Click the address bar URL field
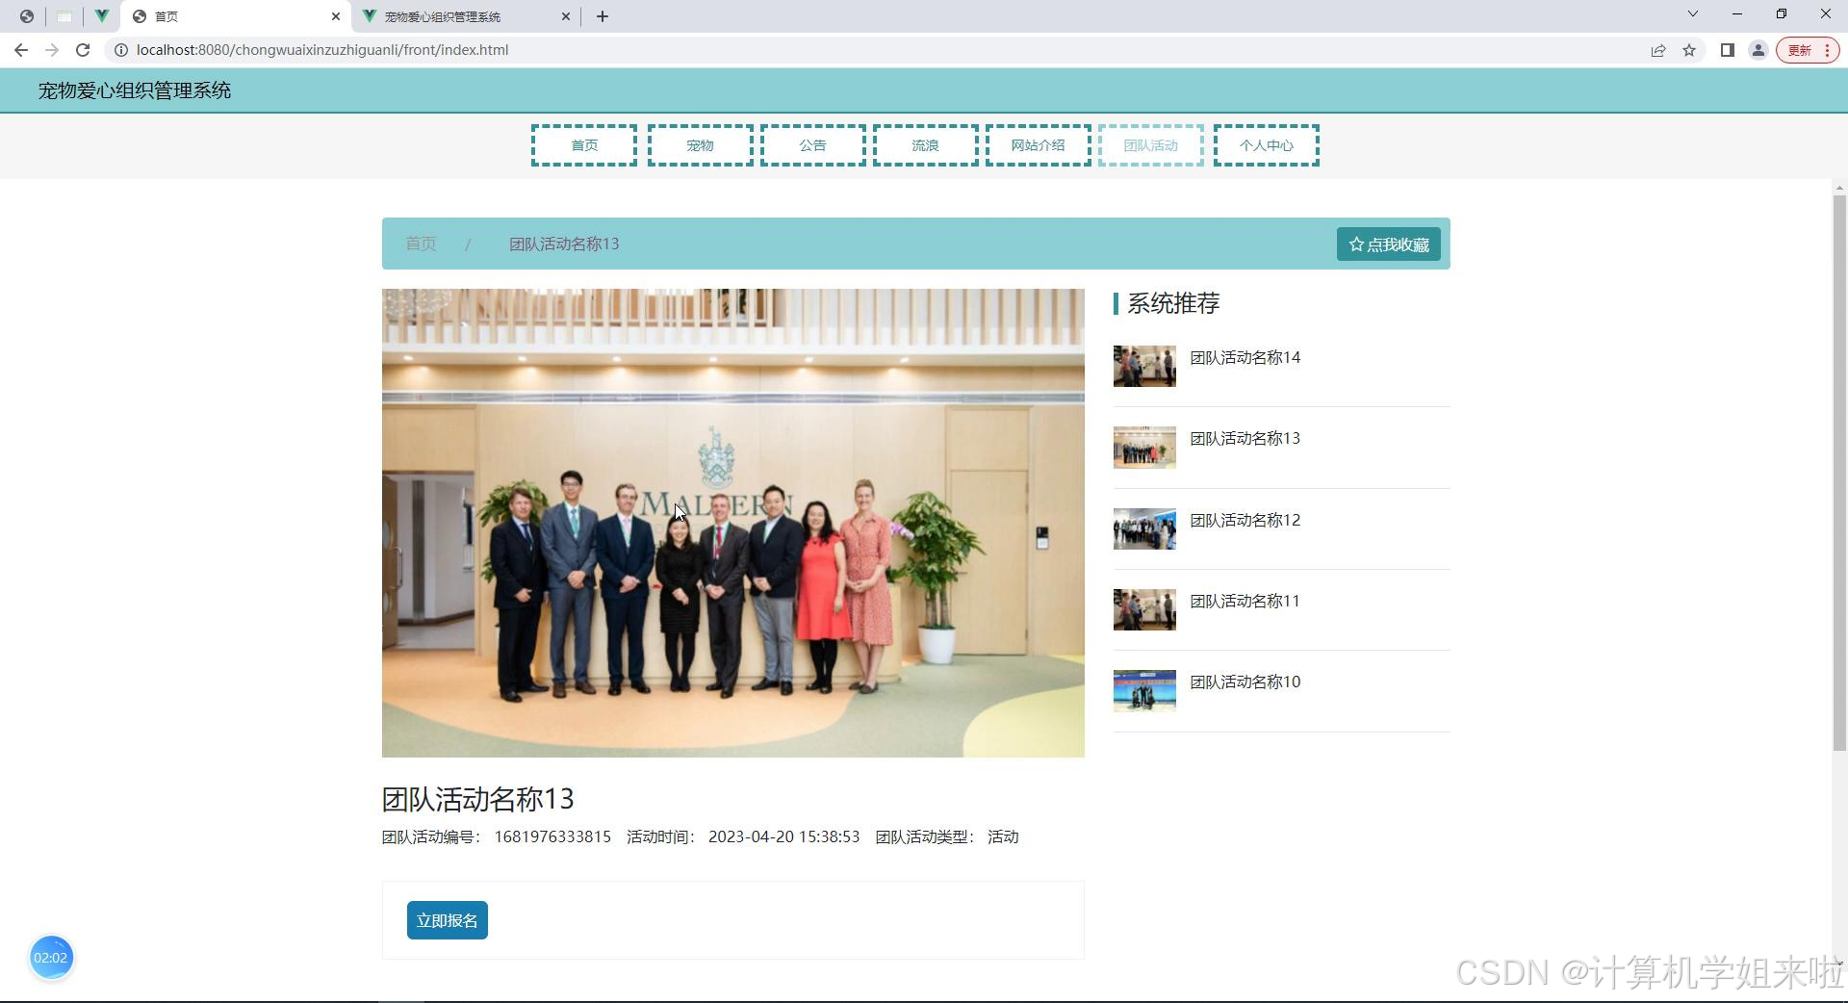This screenshot has width=1848, height=1003. [866, 50]
